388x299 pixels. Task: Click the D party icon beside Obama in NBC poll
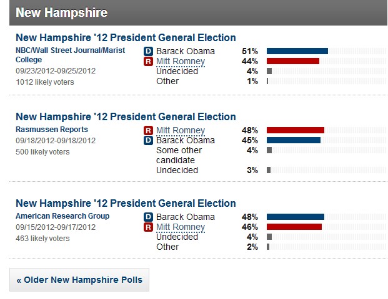[x=148, y=51]
